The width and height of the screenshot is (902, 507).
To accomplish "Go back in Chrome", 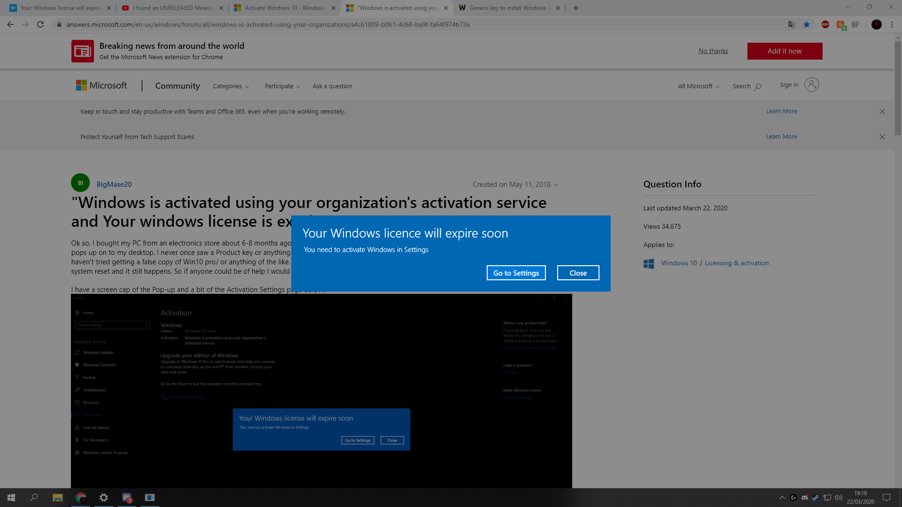I will pos(10,24).
